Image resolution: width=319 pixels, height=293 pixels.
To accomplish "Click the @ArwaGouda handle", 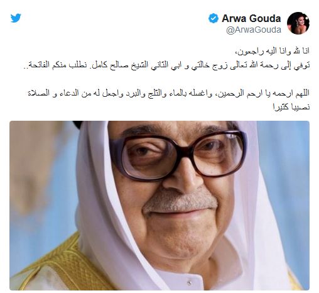I will [x=254, y=30].
